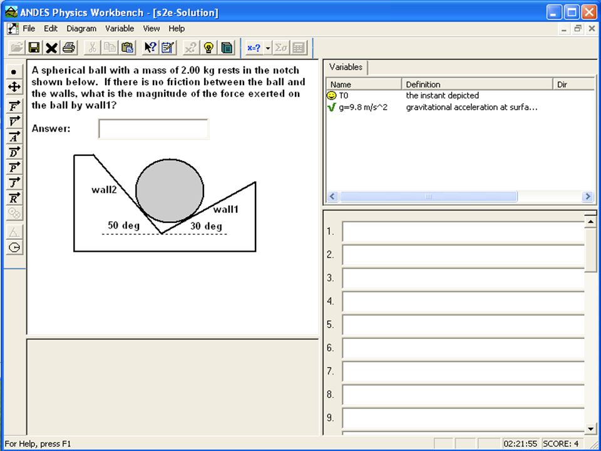Click the grayed-out double-circle tool in the side toolbar
Screen dimensions: 601x451
click(14, 213)
